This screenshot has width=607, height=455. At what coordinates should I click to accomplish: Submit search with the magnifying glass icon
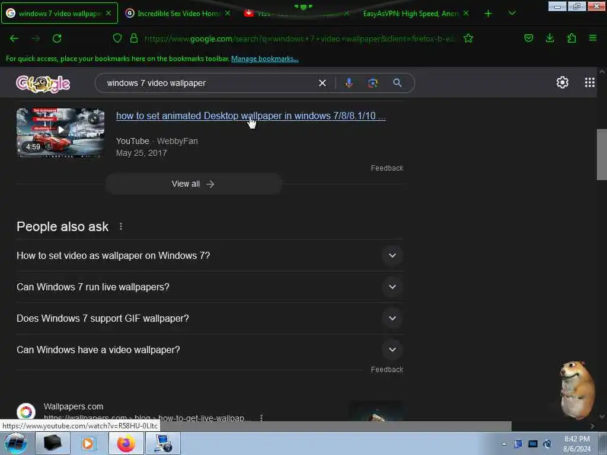[398, 83]
